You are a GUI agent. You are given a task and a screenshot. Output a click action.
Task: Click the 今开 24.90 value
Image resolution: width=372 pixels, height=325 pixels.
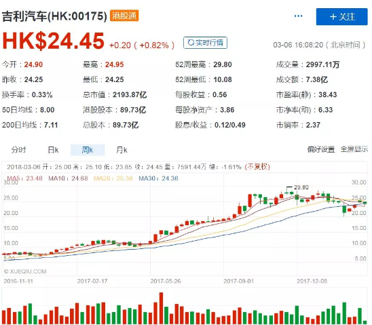point(33,64)
